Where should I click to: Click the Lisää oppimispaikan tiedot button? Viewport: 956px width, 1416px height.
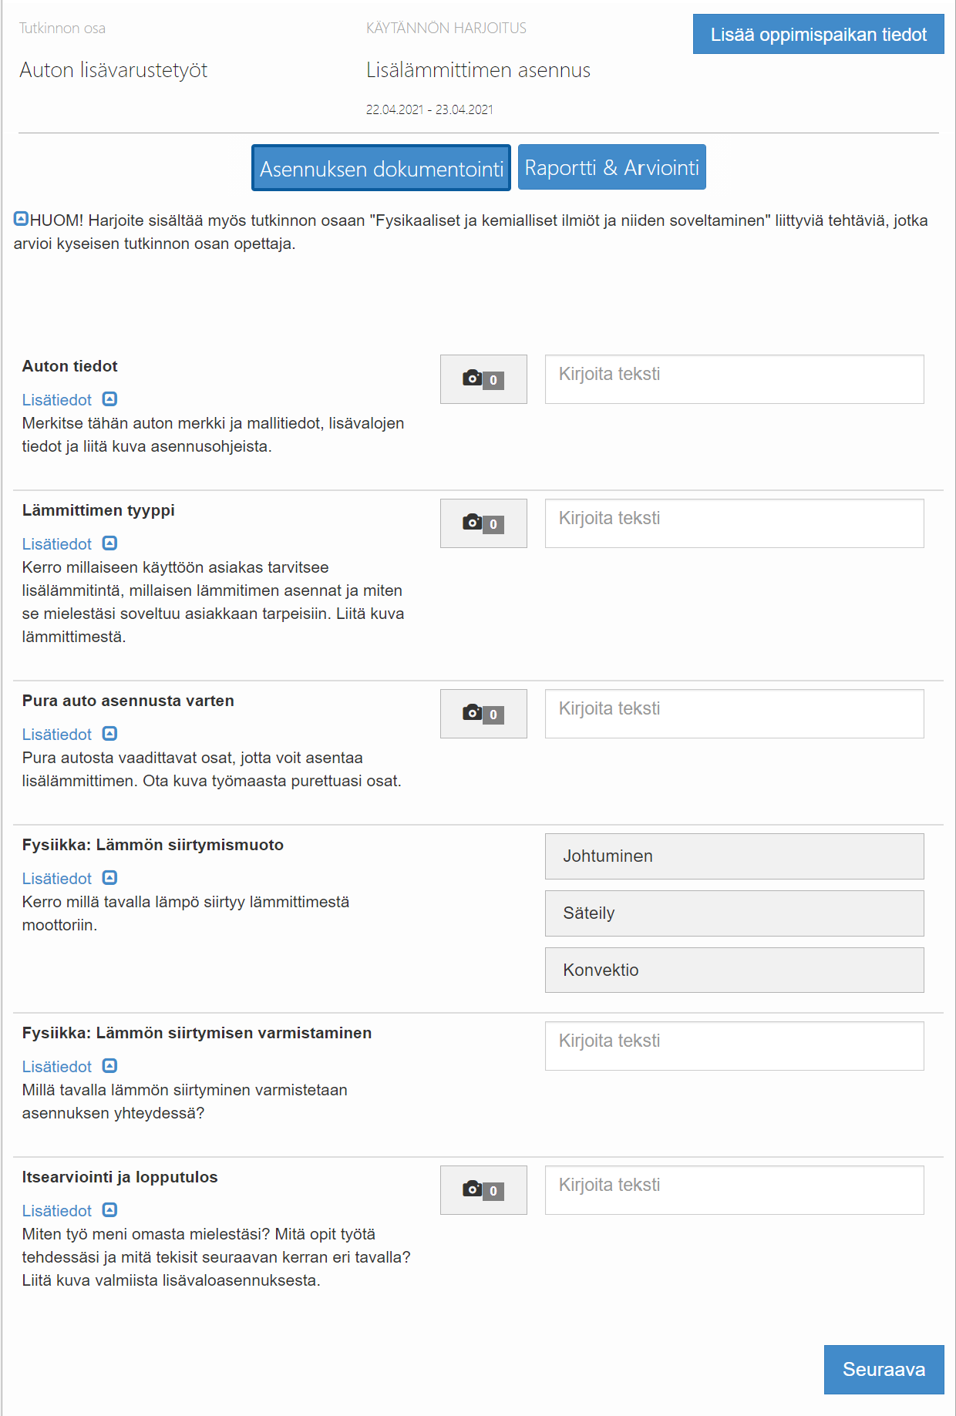tap(818, 34)
